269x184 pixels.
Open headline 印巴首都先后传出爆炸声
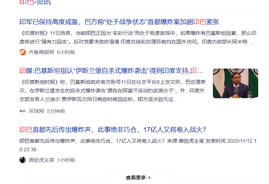click(x=113, y=130)
